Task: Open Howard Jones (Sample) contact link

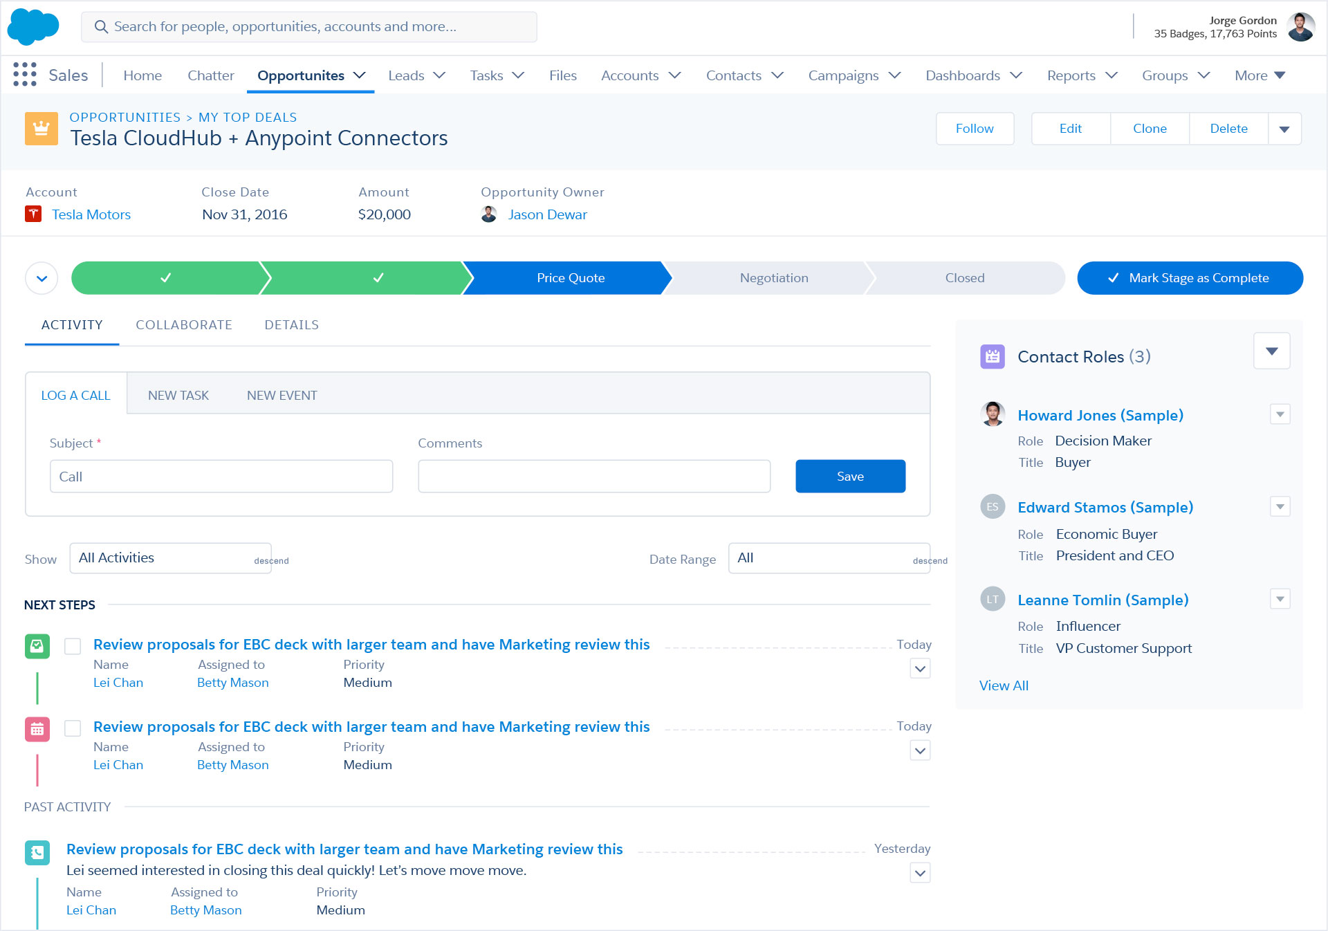Action: tap(1100, 415)
